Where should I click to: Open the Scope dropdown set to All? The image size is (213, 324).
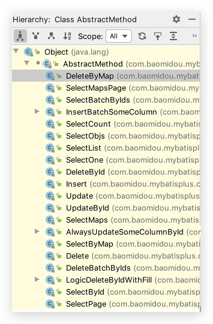(119, 36)
